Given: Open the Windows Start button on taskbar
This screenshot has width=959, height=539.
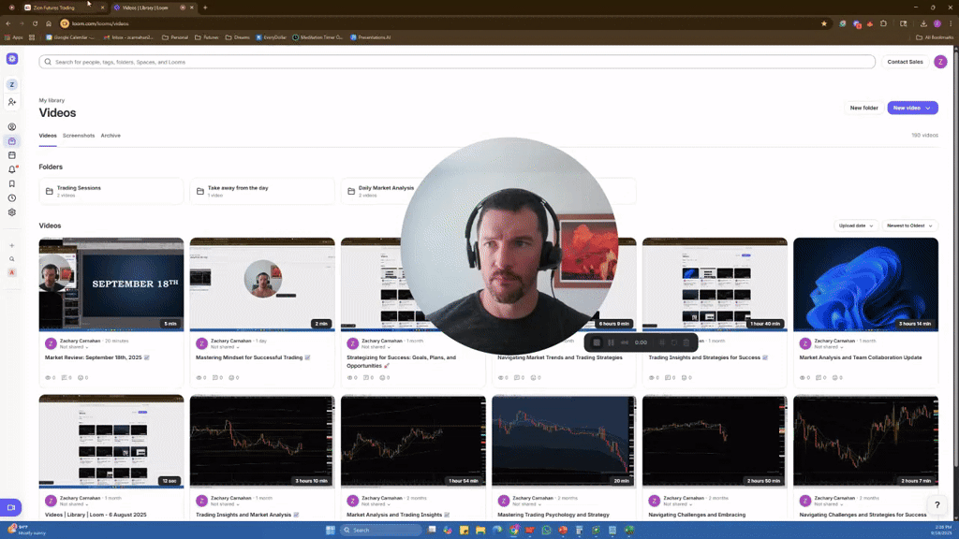Looking at the screenshot, I should [x=331, y=530].
